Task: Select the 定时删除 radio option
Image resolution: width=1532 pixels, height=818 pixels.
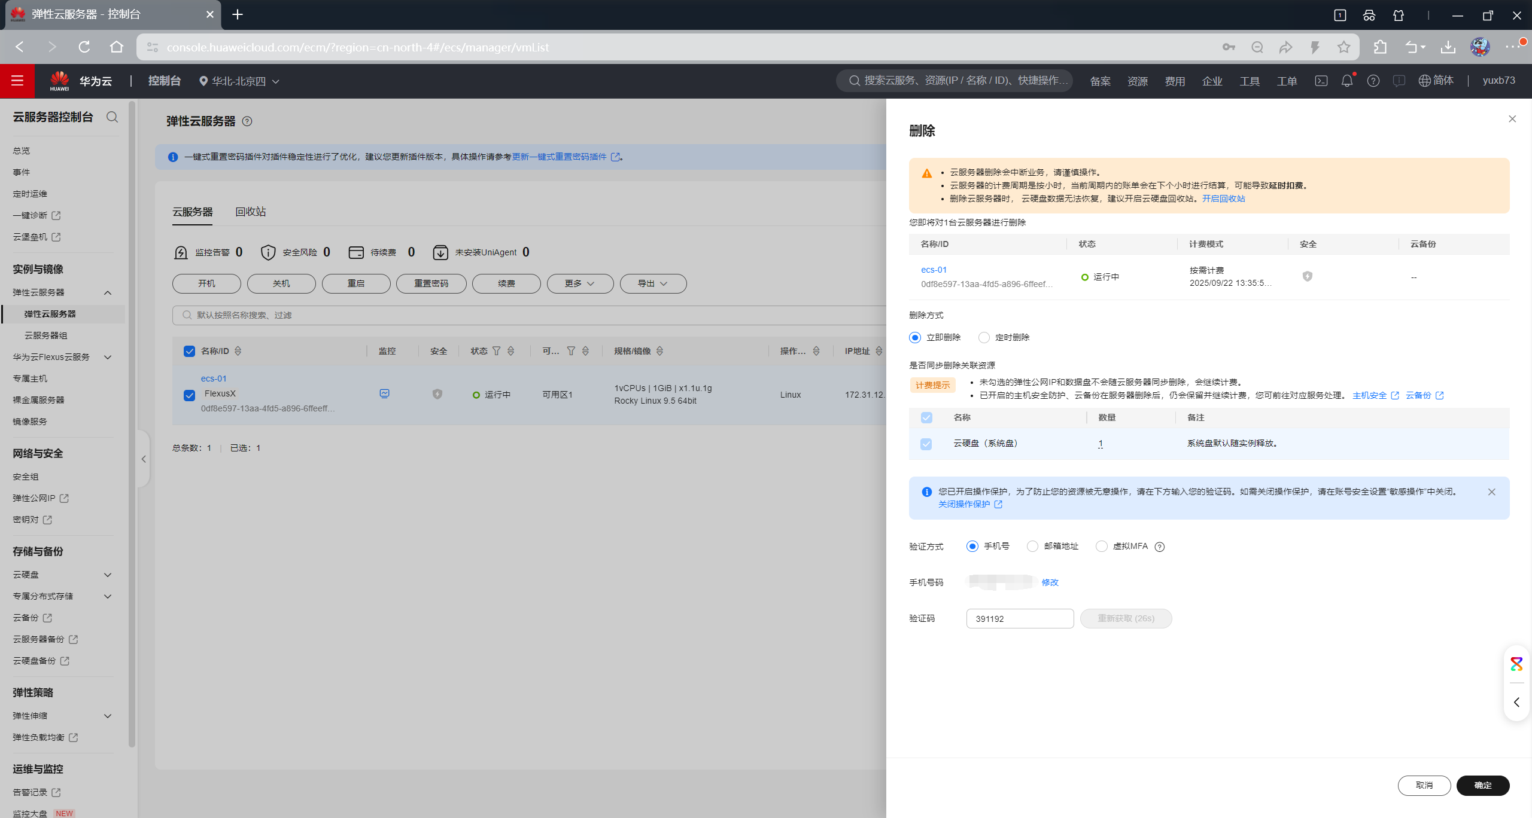Action: (984, 338)
